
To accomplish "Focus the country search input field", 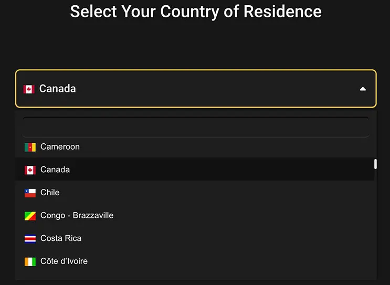I will coord(195,127).
